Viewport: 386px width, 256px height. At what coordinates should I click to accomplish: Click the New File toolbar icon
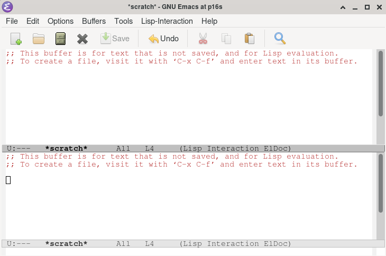[16, 39]
